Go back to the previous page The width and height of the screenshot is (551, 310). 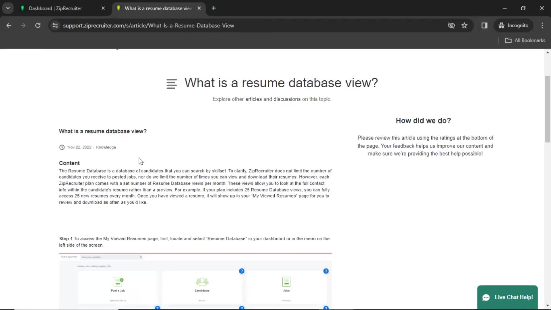[9, 26]
